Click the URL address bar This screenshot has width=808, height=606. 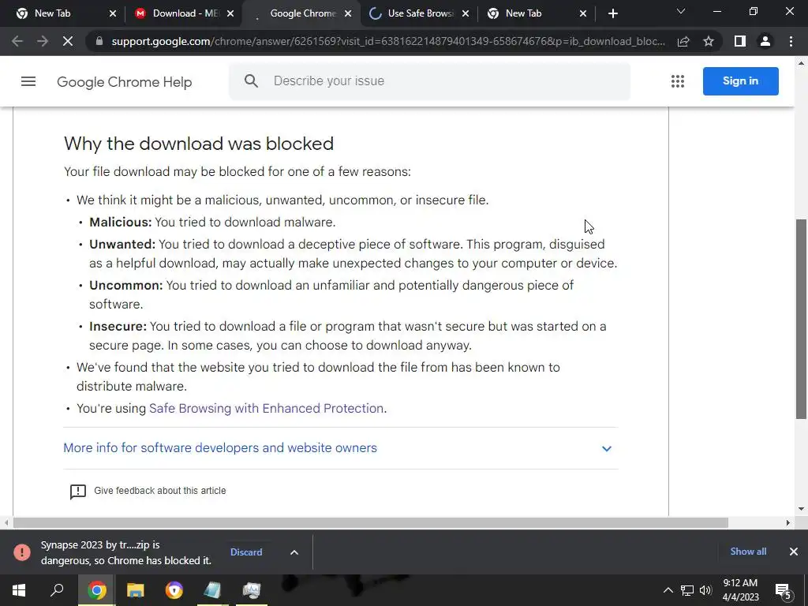point(388,41)
